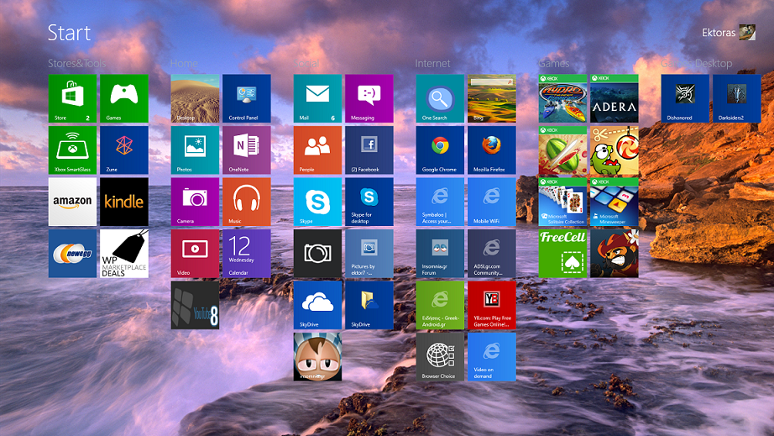774x436 pixels.
Task: Open Y8.com Play Free Games tile
Action: tap(491, 305)
